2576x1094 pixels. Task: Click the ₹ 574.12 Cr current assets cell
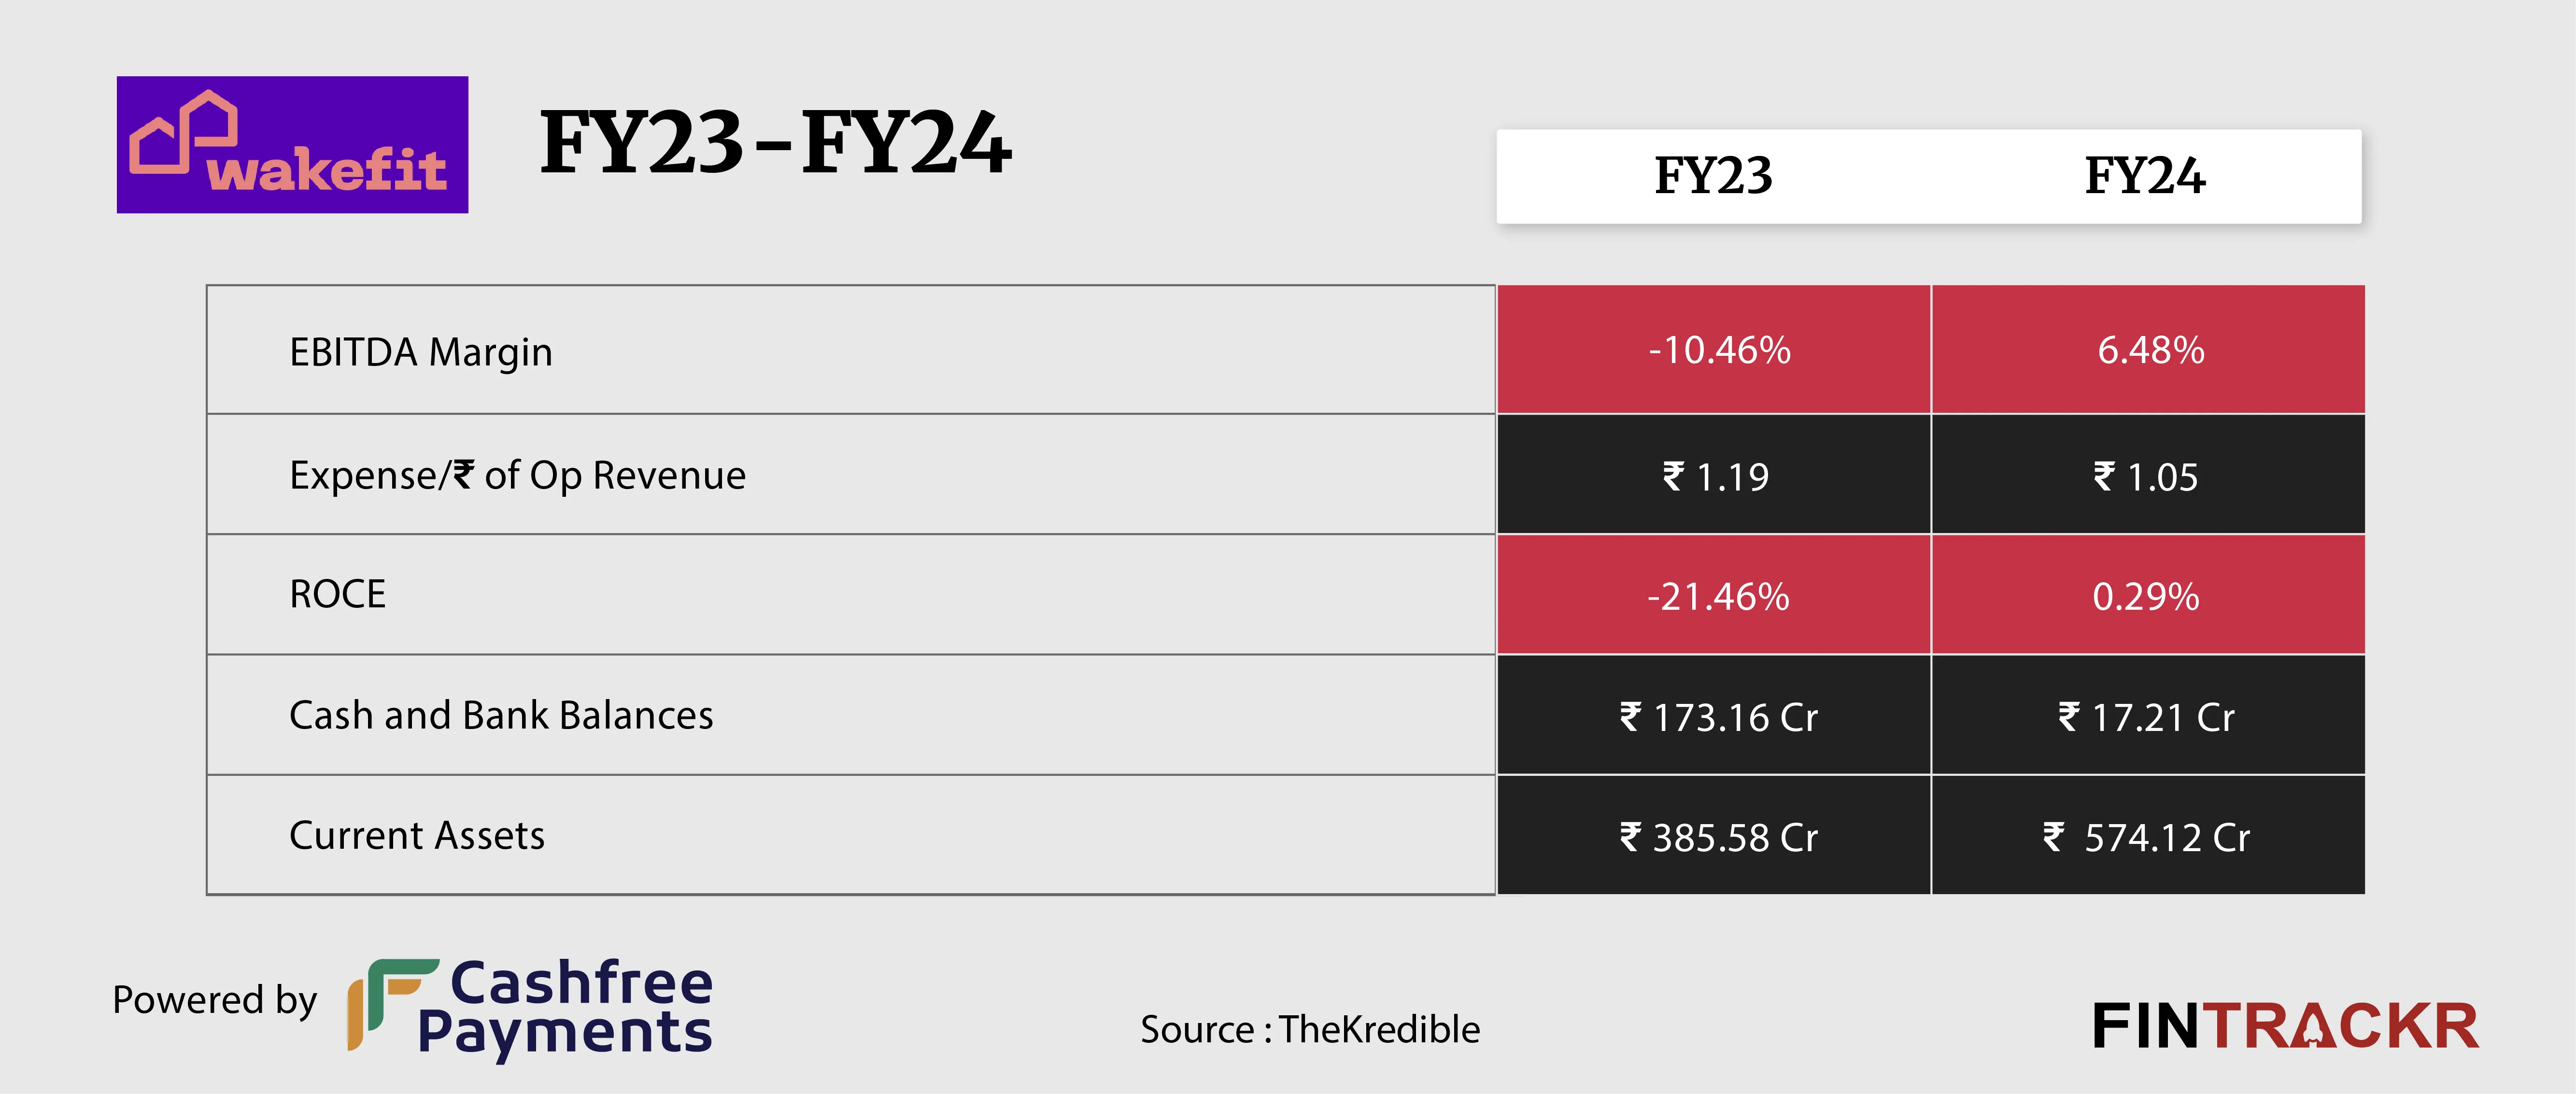[x=2146, y=837]
